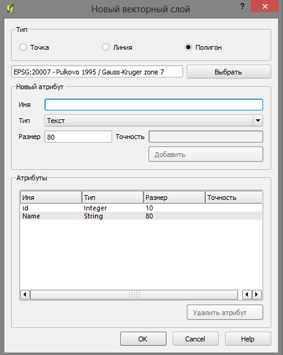Click the table's horizontal scrollbar thumb

tap(134, 295)
